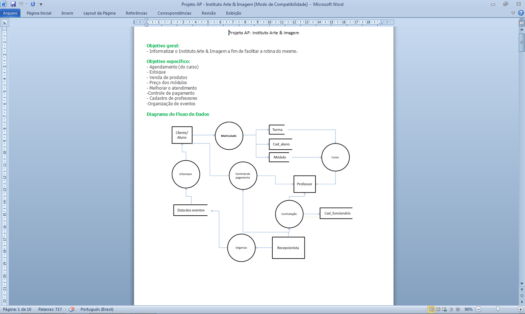Select the 'Recepcionista' box in diagram
Viewport: 525px width, 314px height.
[288, 248]
